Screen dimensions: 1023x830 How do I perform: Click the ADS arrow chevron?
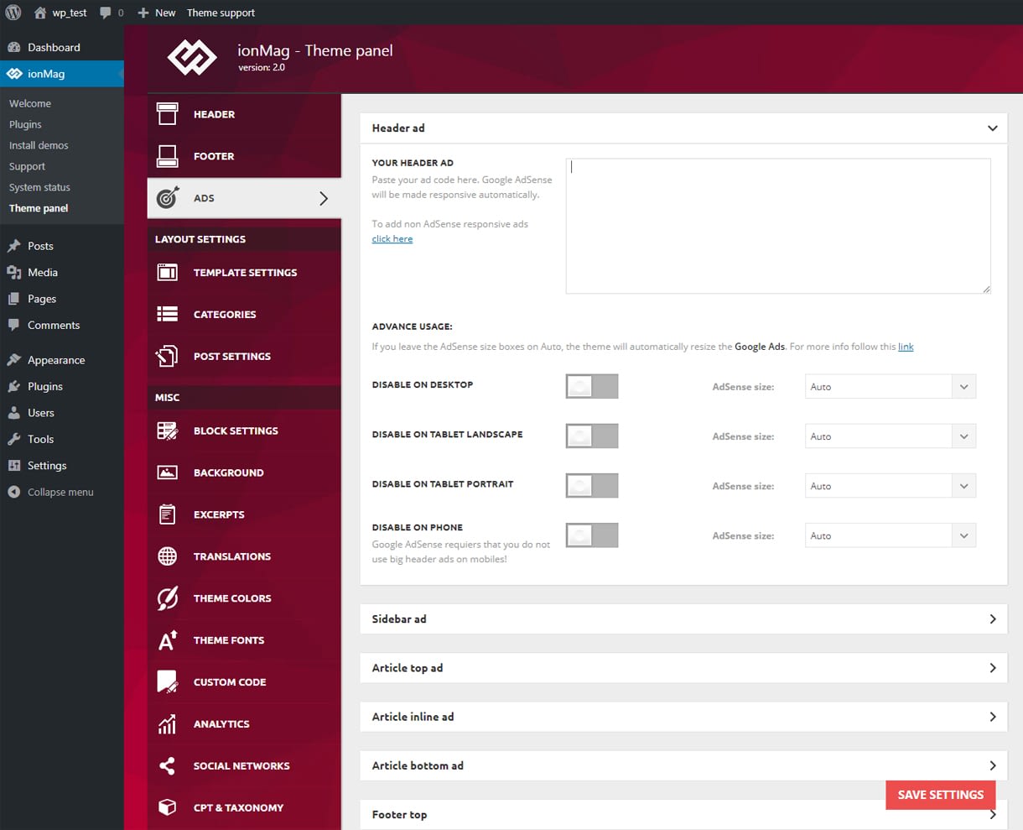[324, 198]
